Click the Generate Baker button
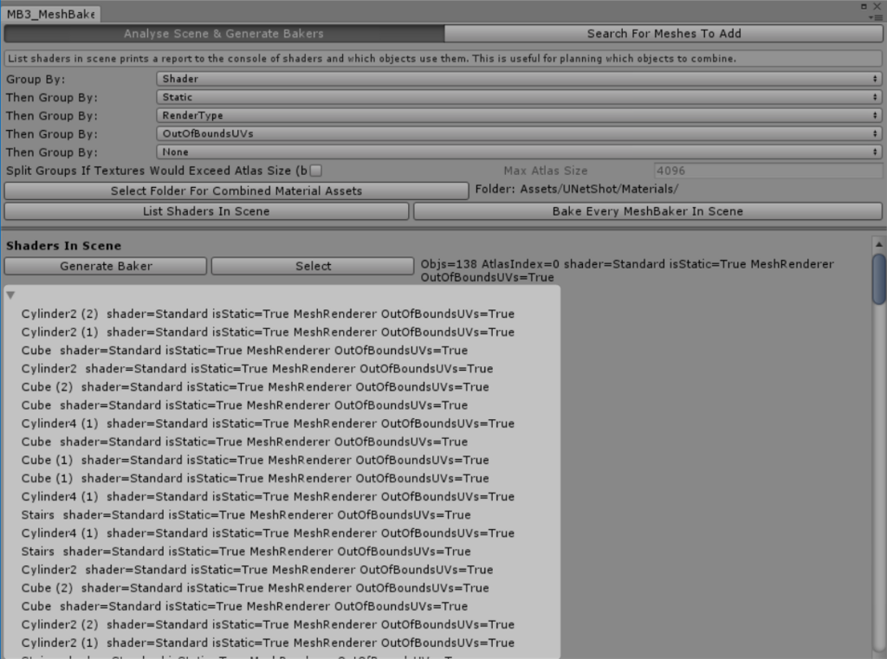Viewport: 887px width, 659px height. pyautogui.click(x=106, y=266)
